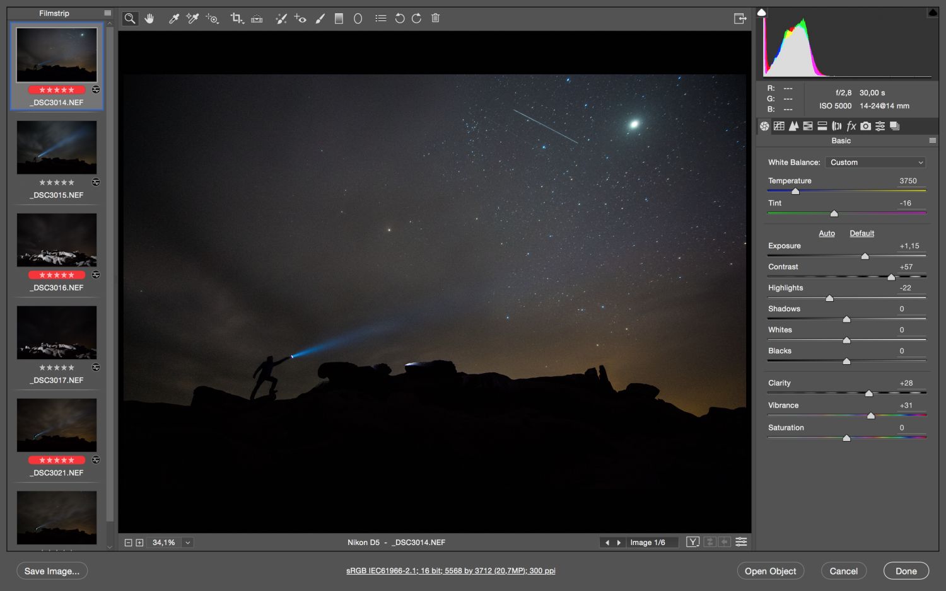Open the White Balance dropdown
Image resolution: width=946 pixels, height=591 pixels.
point(875,163)
